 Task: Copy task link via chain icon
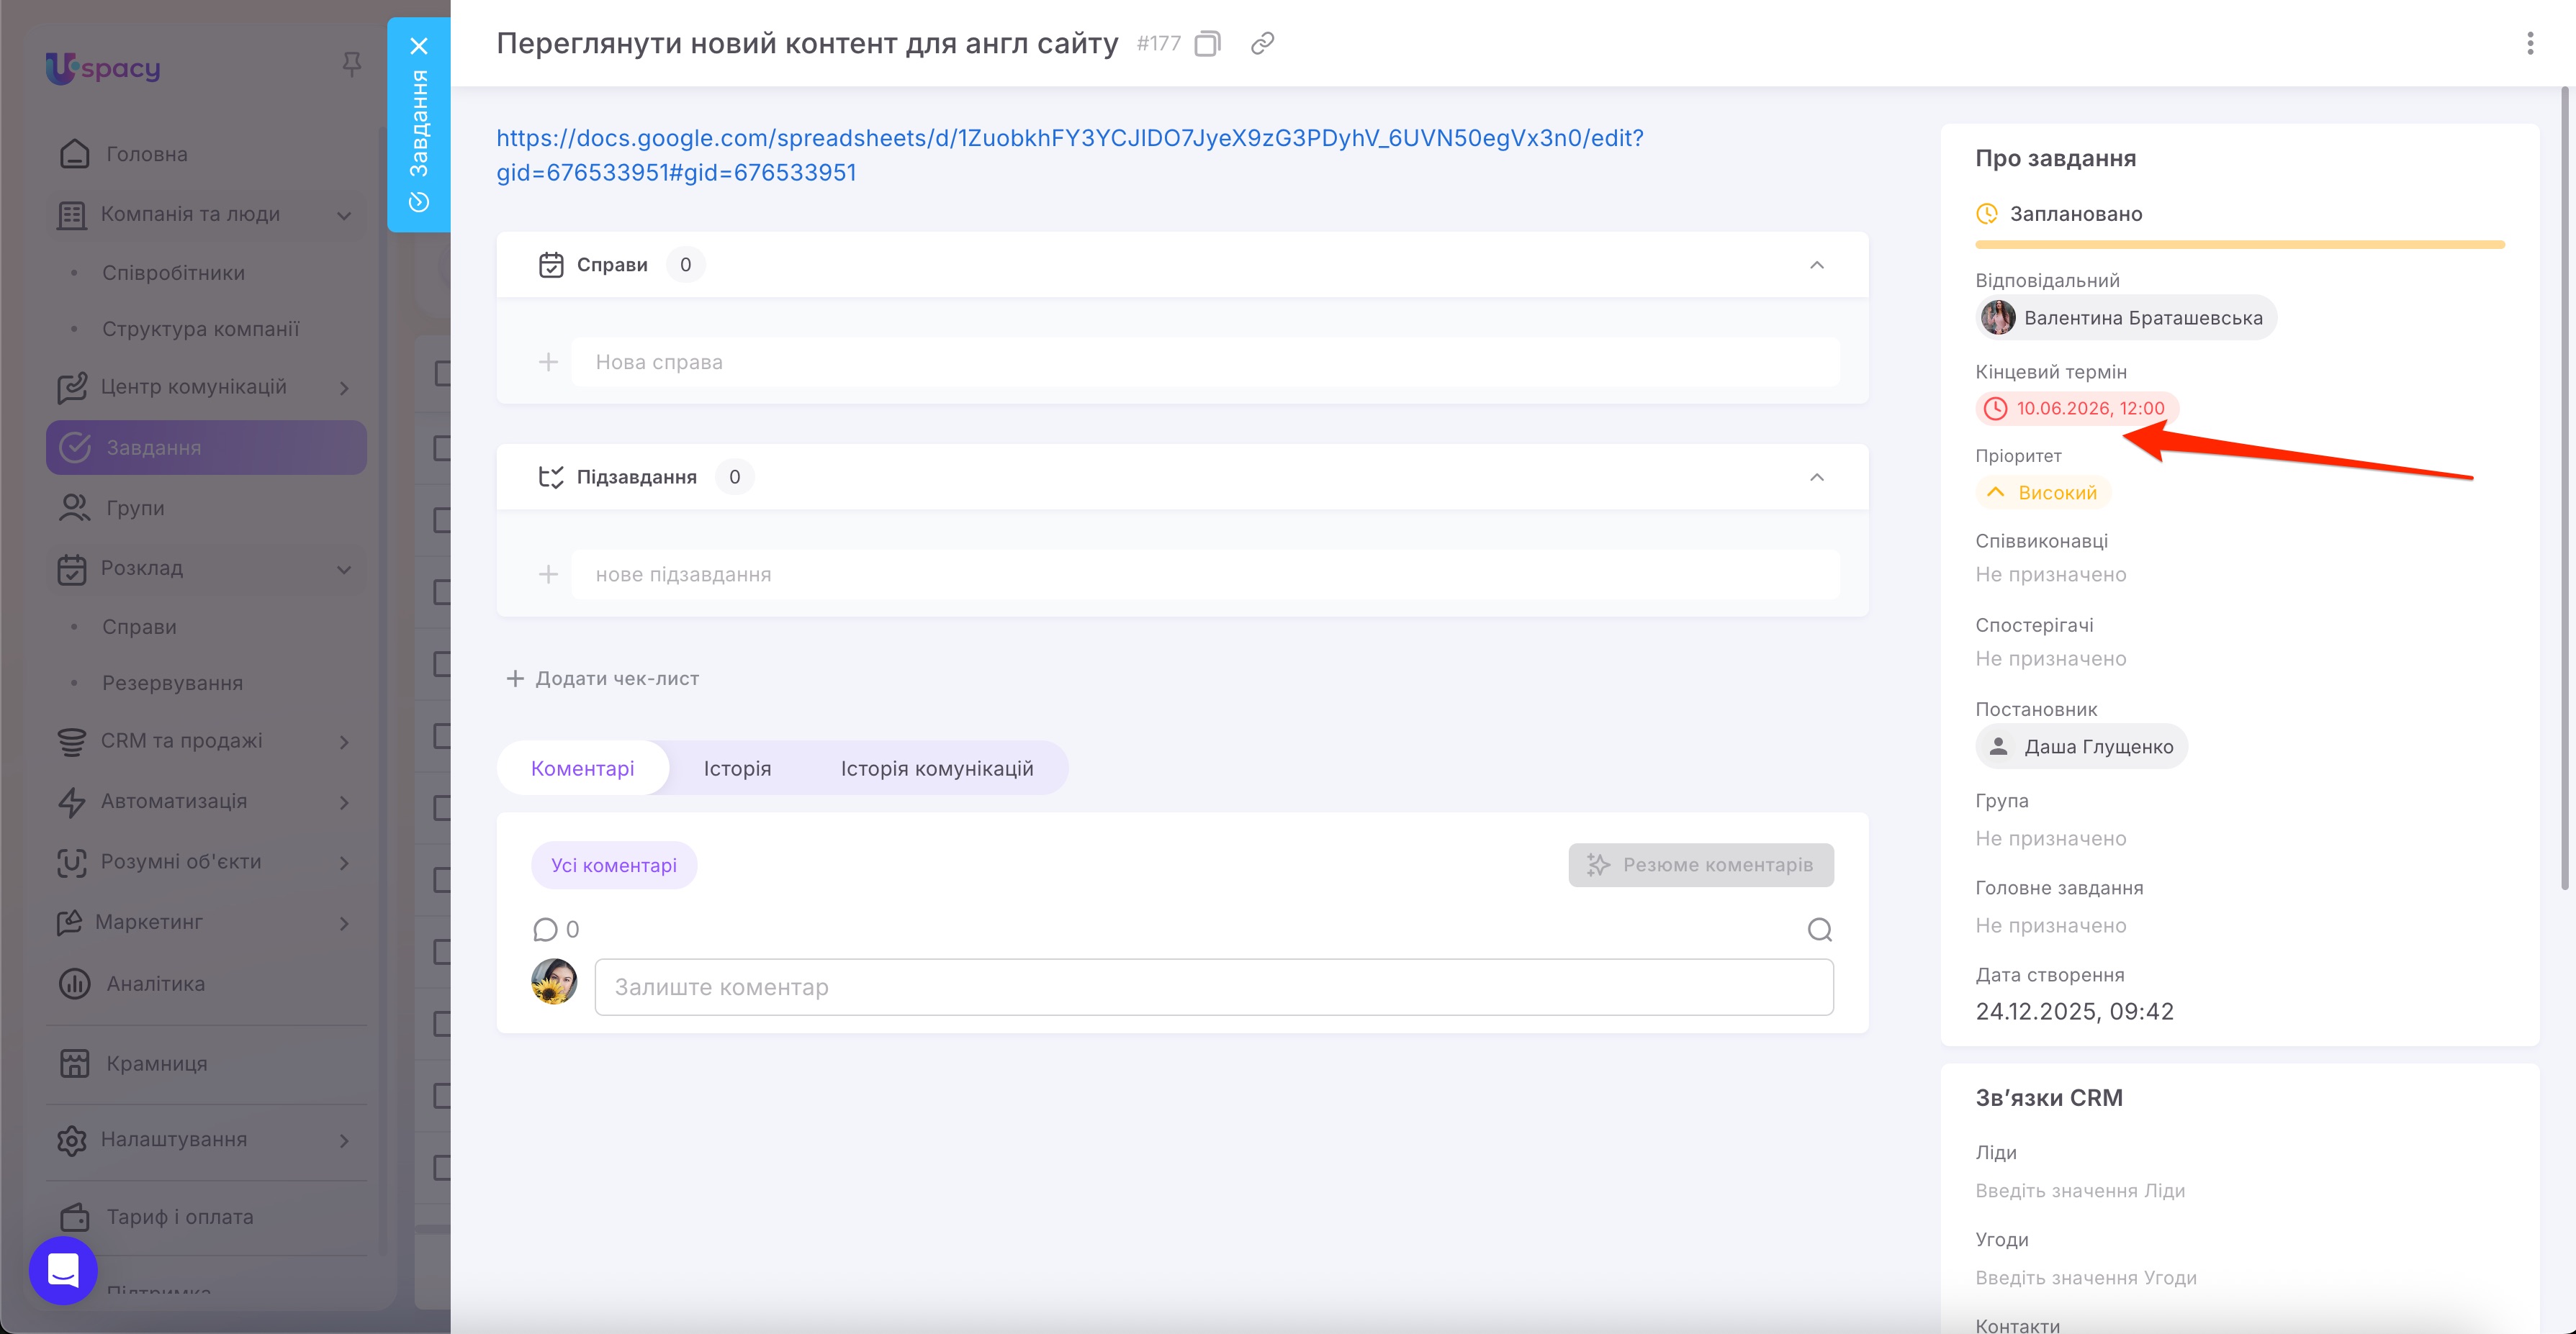coord(1262,43)
